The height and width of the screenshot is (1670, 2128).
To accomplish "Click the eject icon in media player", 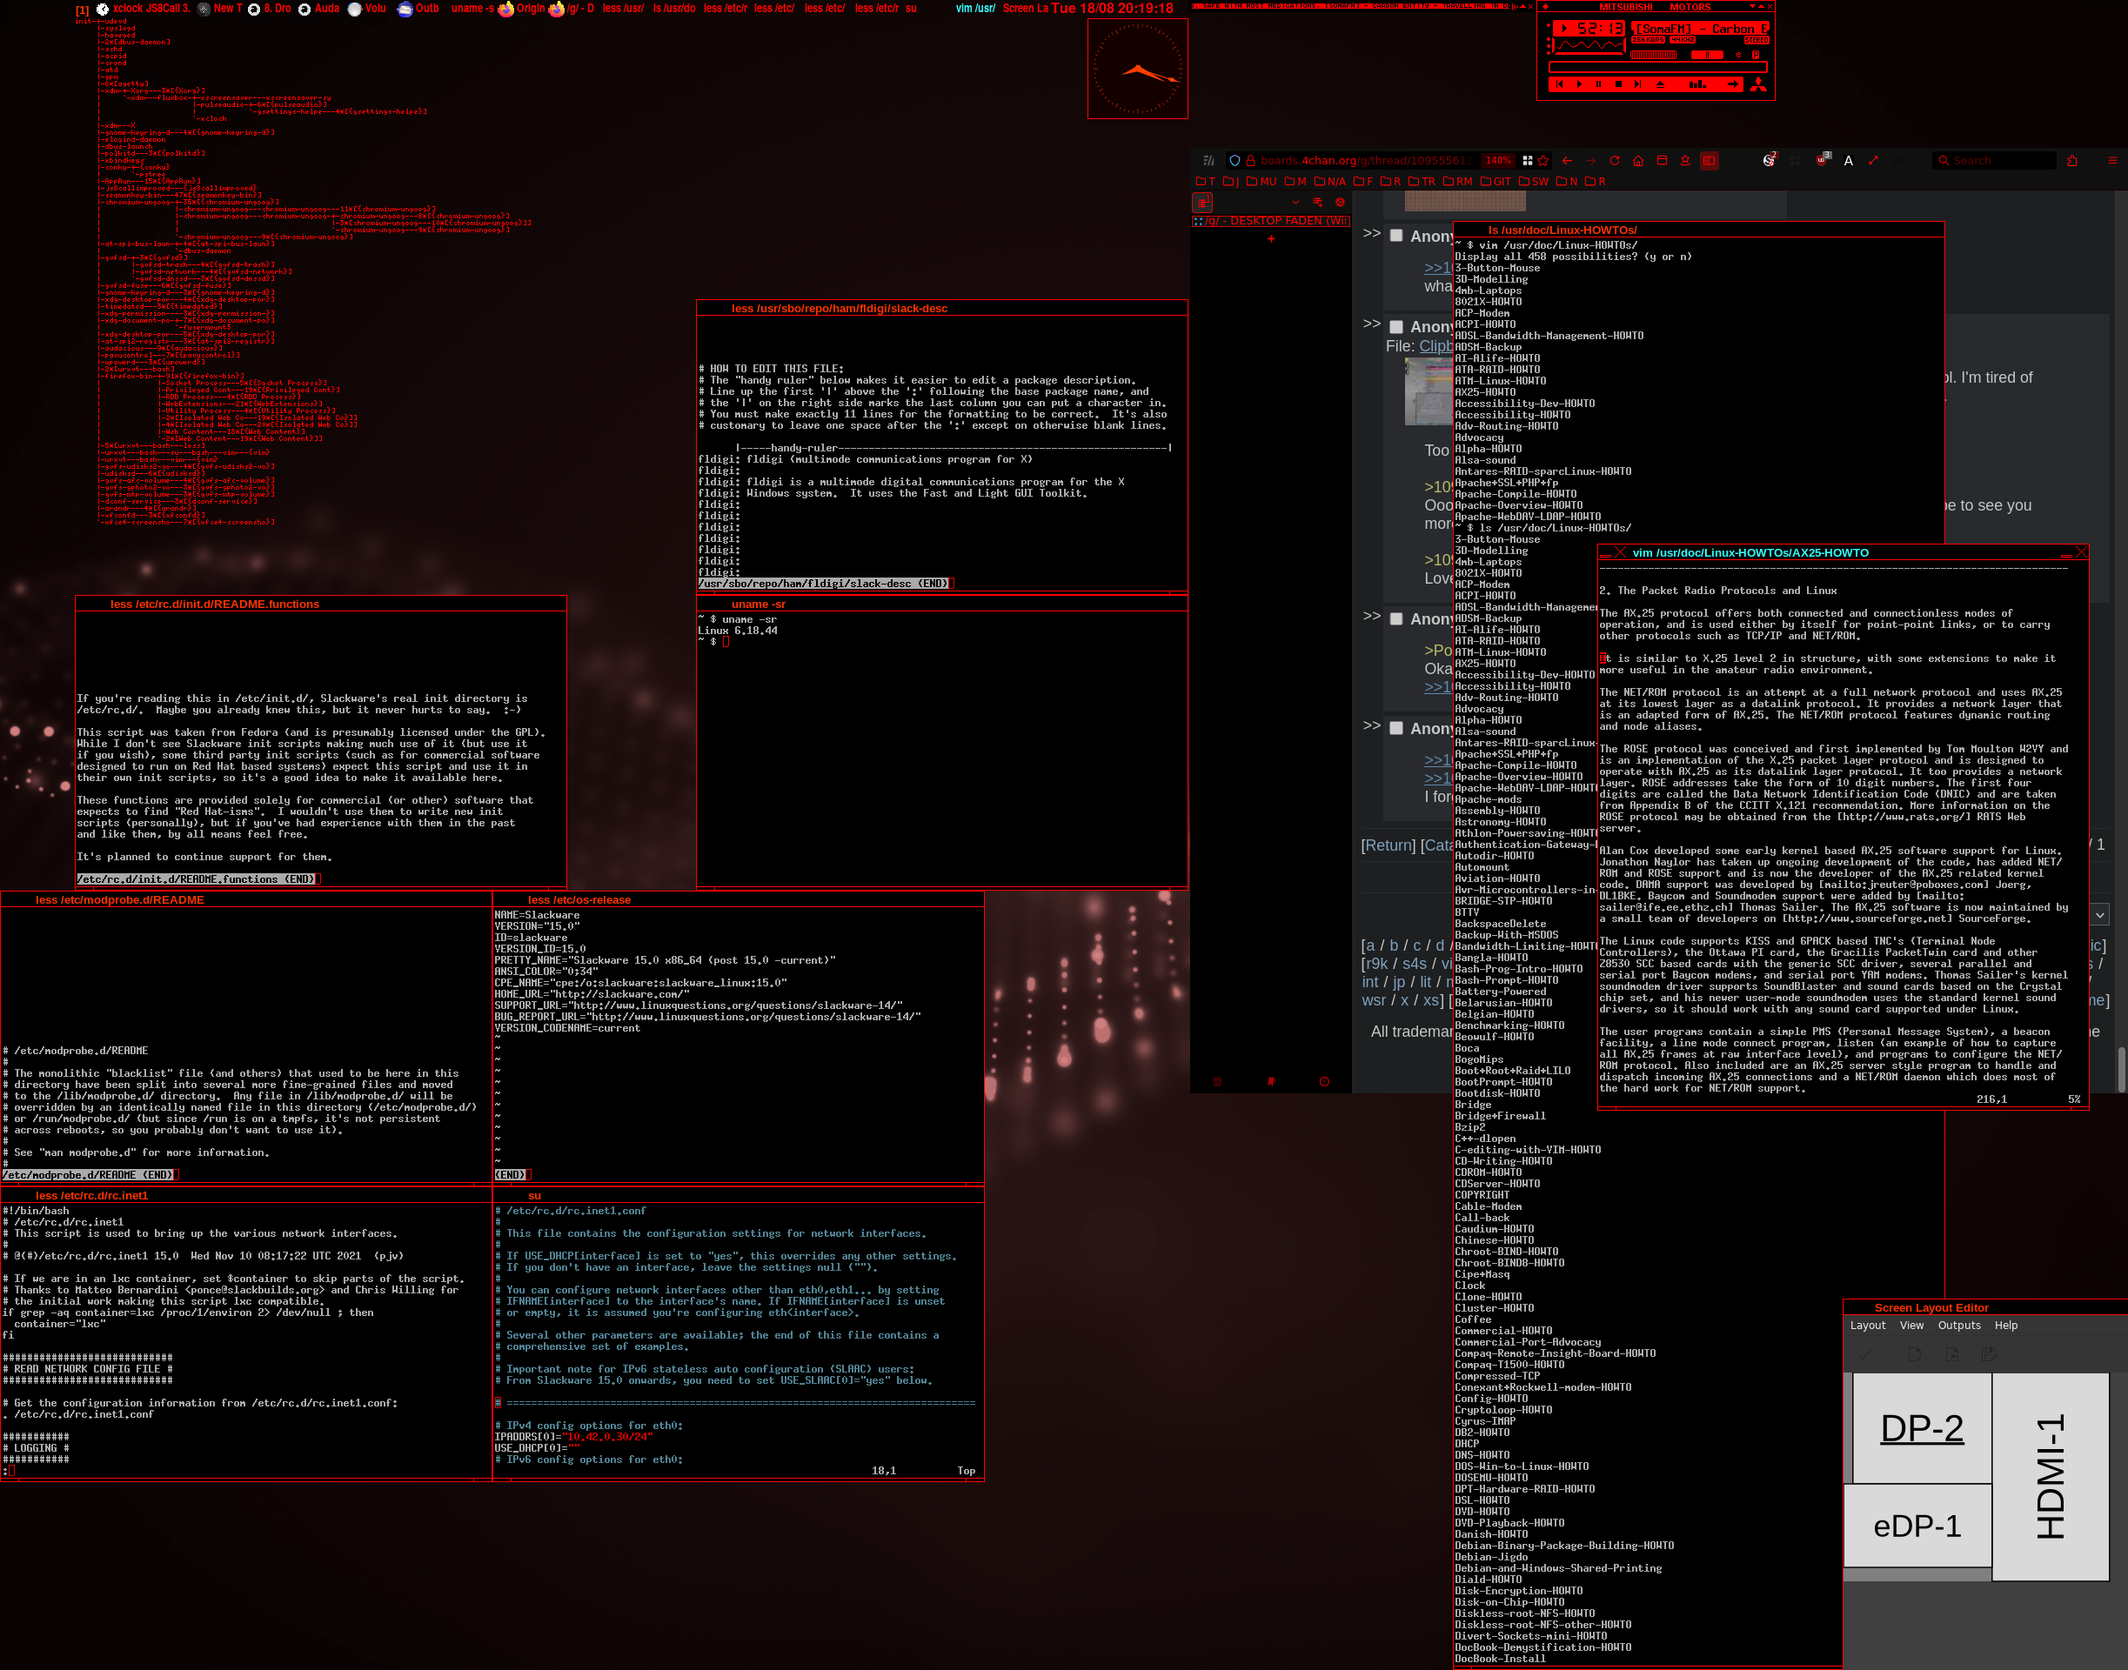I will (x=1660, y=85).
